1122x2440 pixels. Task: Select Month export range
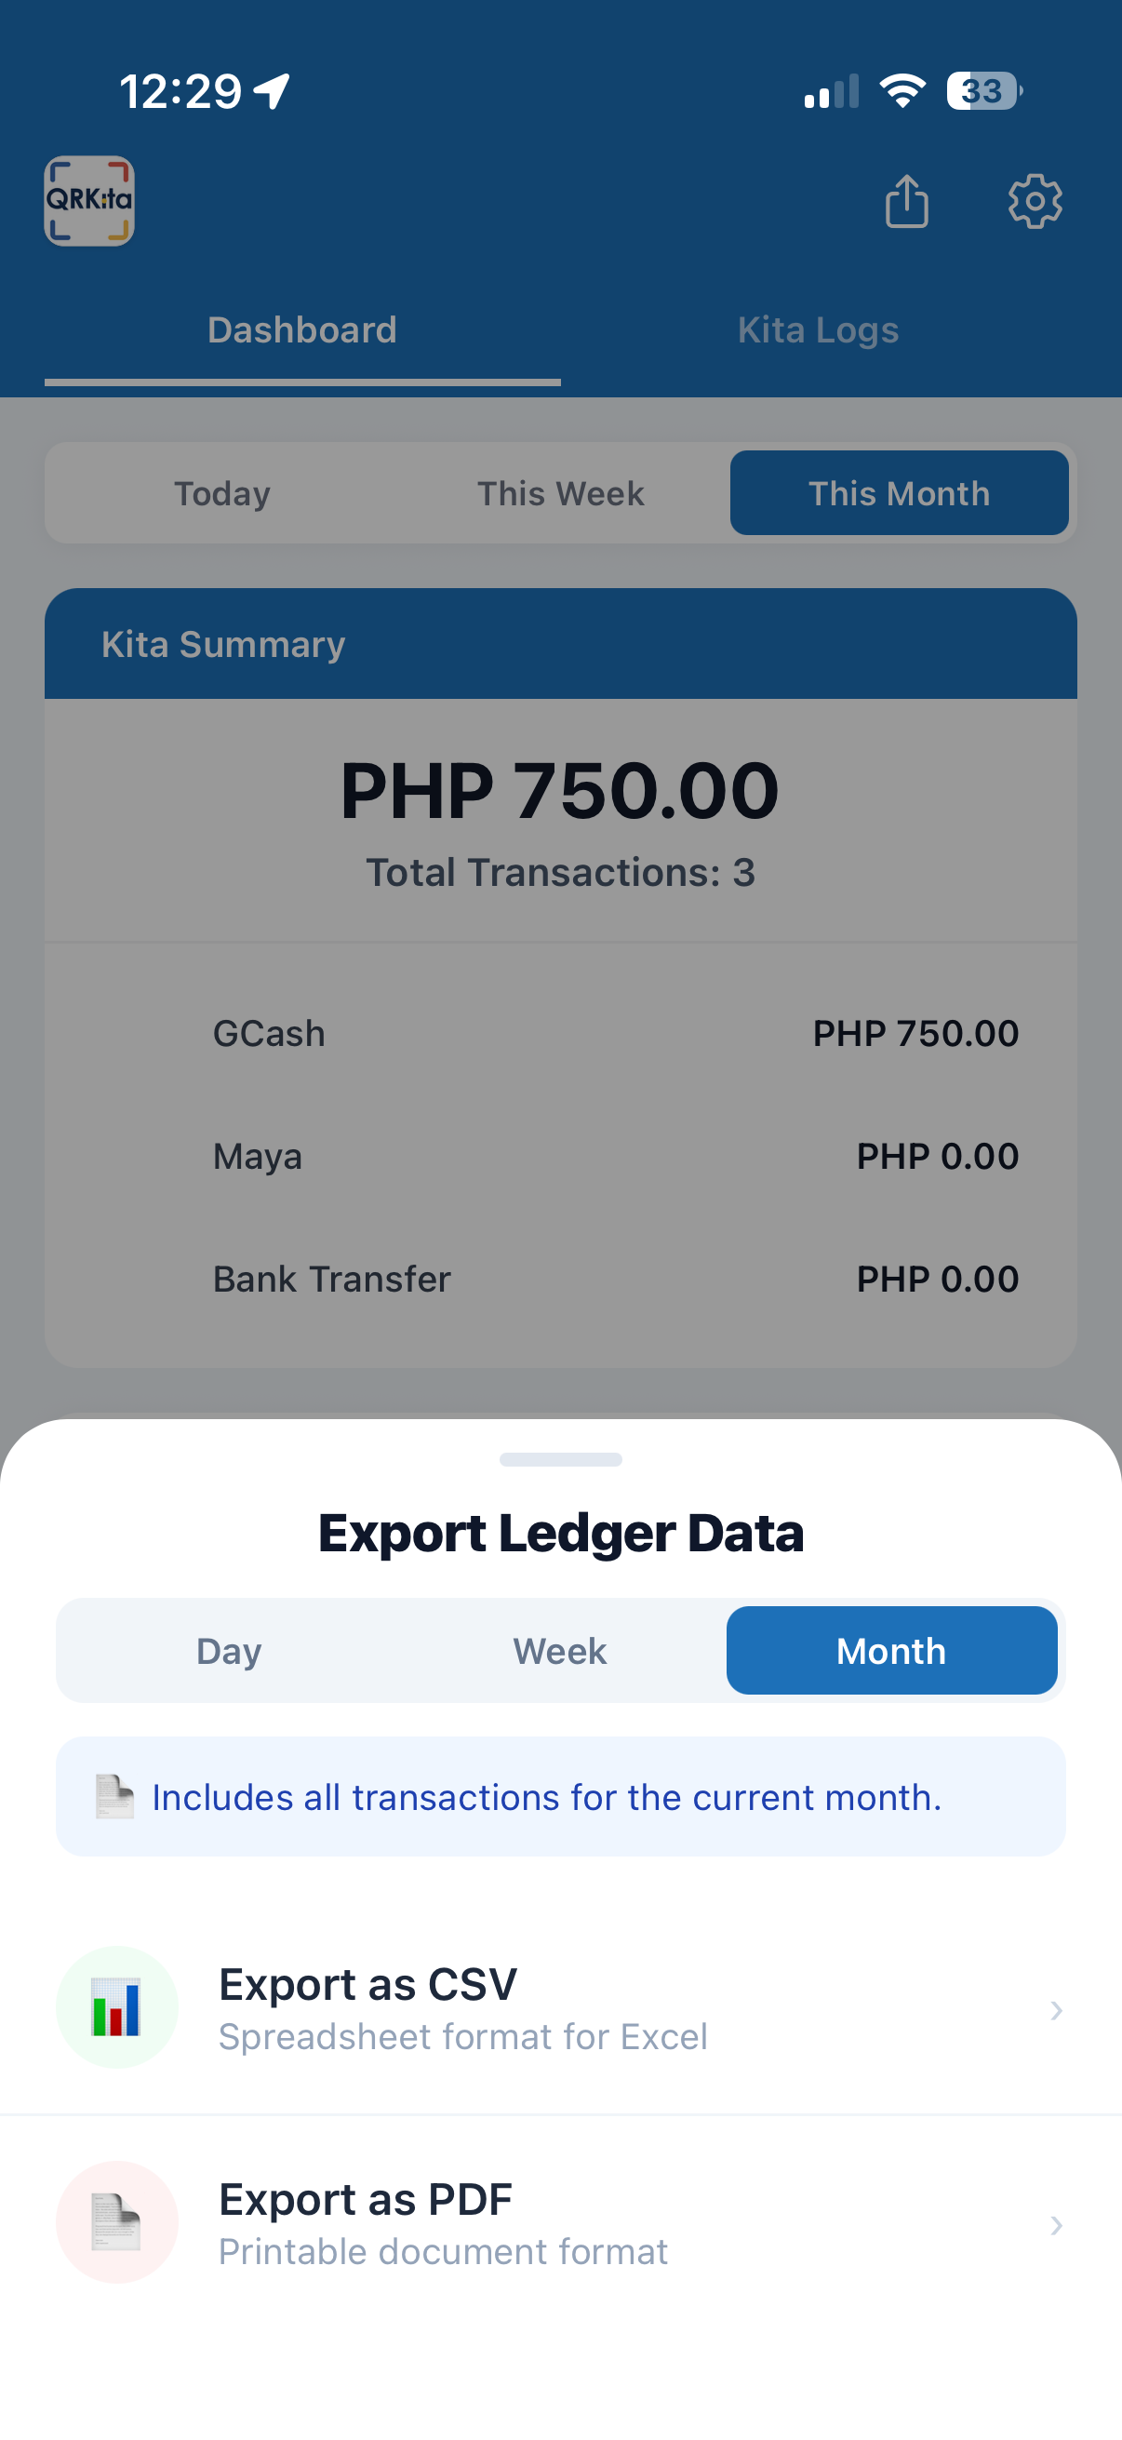[x=891, y=1651]
